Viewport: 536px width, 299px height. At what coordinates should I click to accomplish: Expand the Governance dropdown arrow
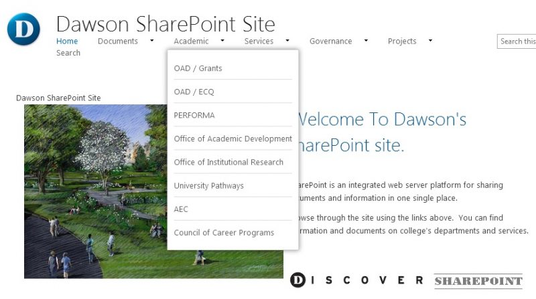[x=366, y=41]
